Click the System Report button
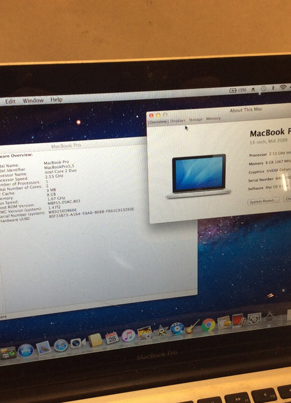The height and width of the screenshot is (403, 291). tap(263, 201)
